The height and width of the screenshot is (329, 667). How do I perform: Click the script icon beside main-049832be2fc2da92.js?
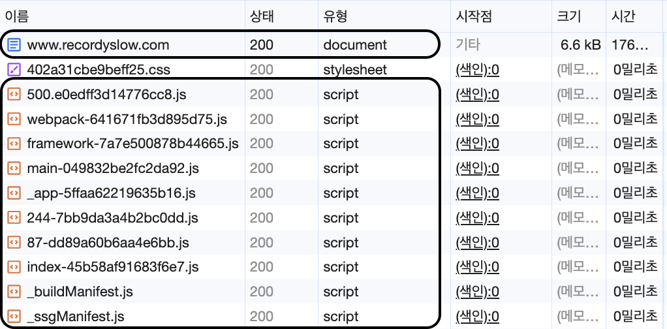(x=14, y=168)
